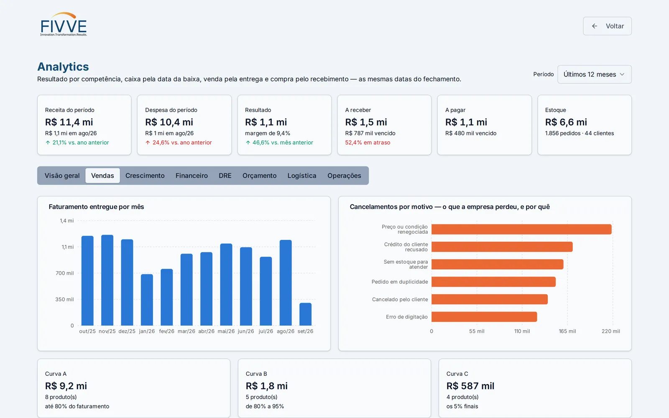669x418 pixels.
Task: Click the 'Crédito do cliente recusado' bar
Action: tap(502, 247)
